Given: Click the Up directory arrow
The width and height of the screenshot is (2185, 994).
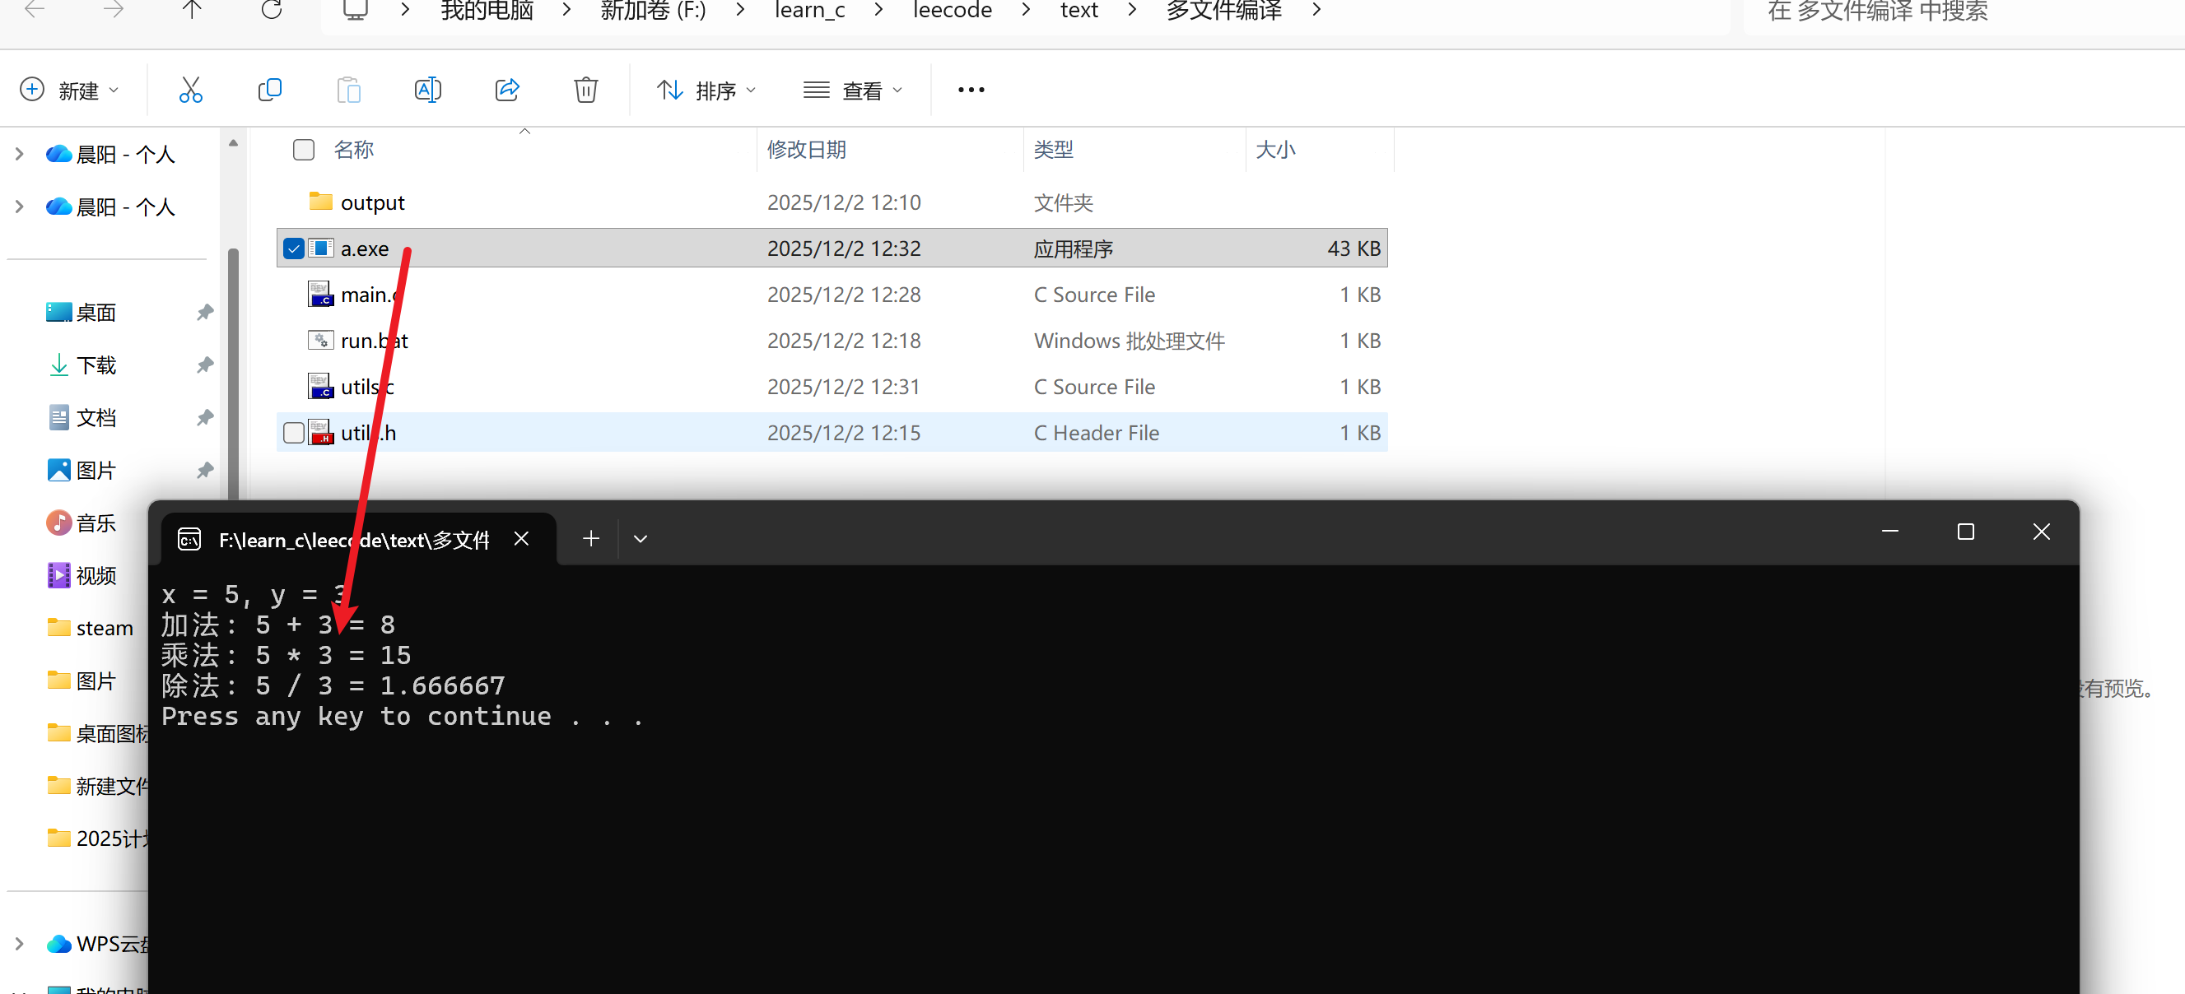Looking at the screenshot, I should click(x=193, y=10).
